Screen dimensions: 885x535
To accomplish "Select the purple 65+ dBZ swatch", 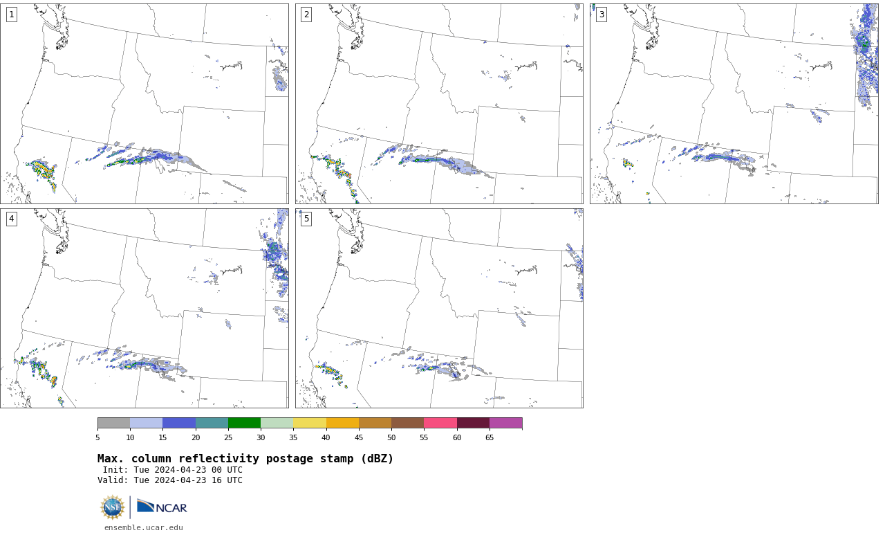I will click(x=505, y=423).
